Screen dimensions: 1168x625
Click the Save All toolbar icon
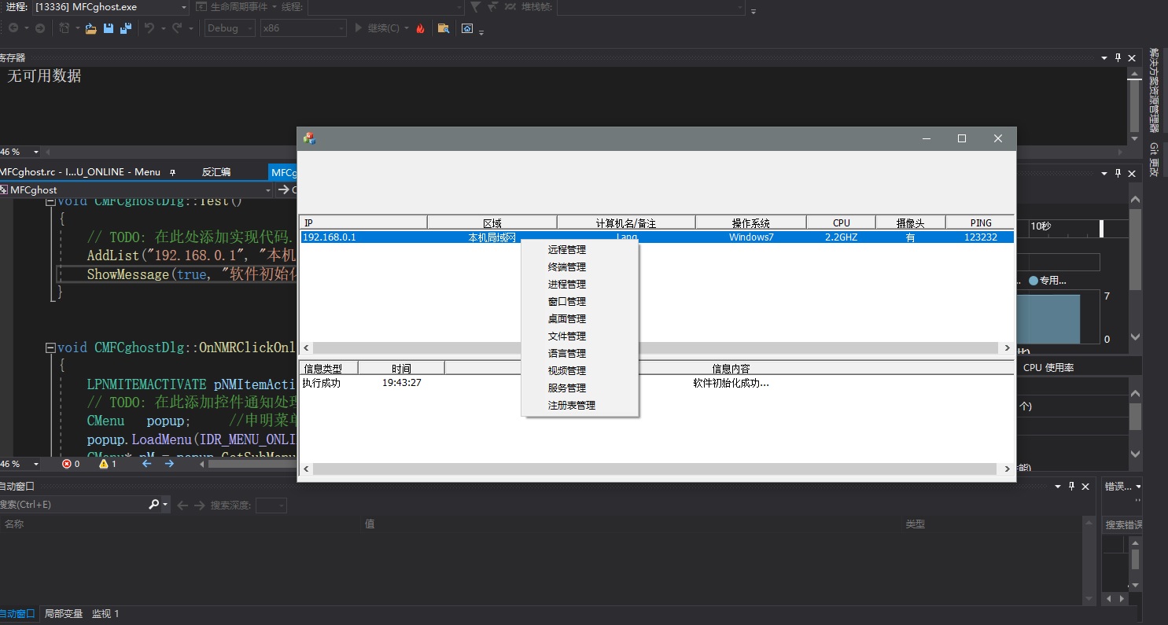[x=125, y=28]
